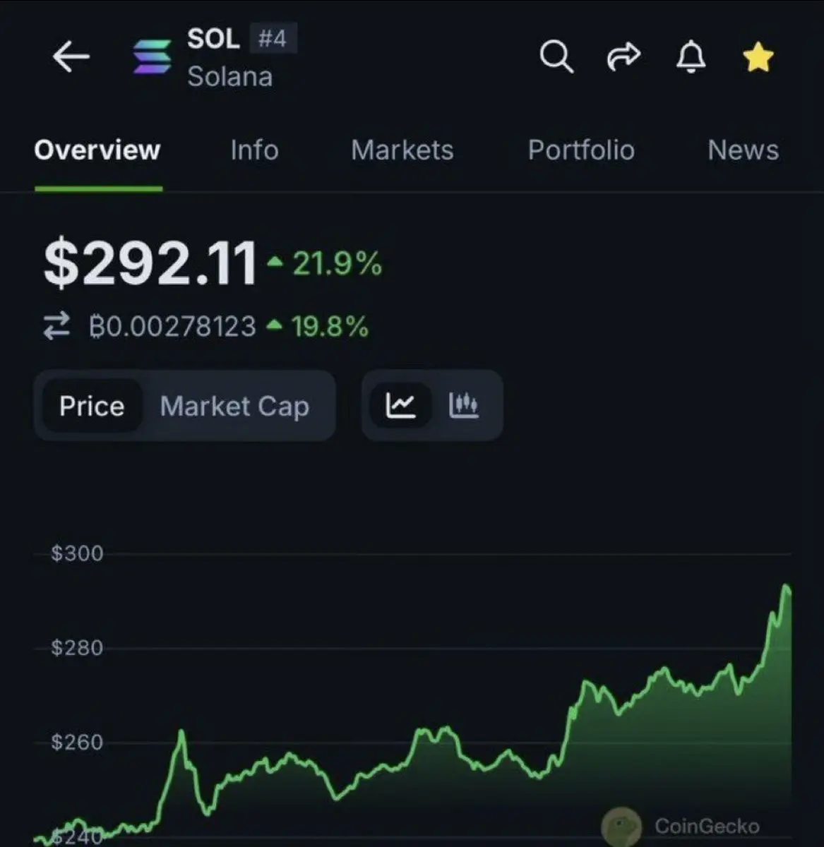This screenshot has height=847, width=824.
Task: Tap the currency swap arrows icon
Action: tap(56, 326)
